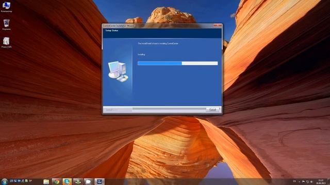Click the computer setup graphic in wizard
The height and width of the screenshot is (185, 330).
tap(118, 71)
